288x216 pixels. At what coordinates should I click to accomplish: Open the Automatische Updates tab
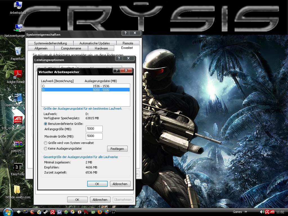[94, 43]
